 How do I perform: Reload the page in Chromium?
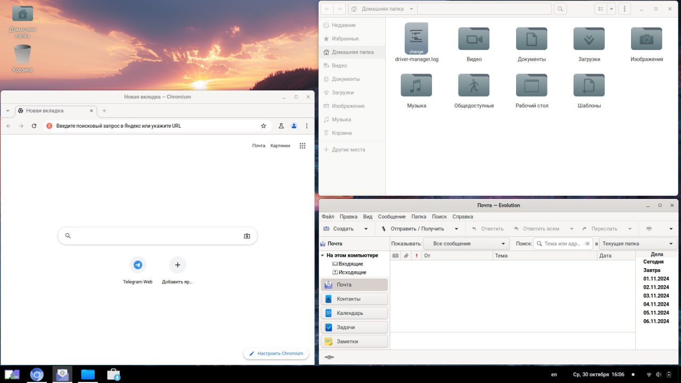point(34,126)
